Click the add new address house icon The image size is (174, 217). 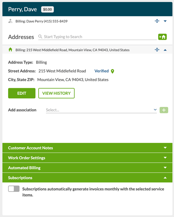(x=162, y=37)
